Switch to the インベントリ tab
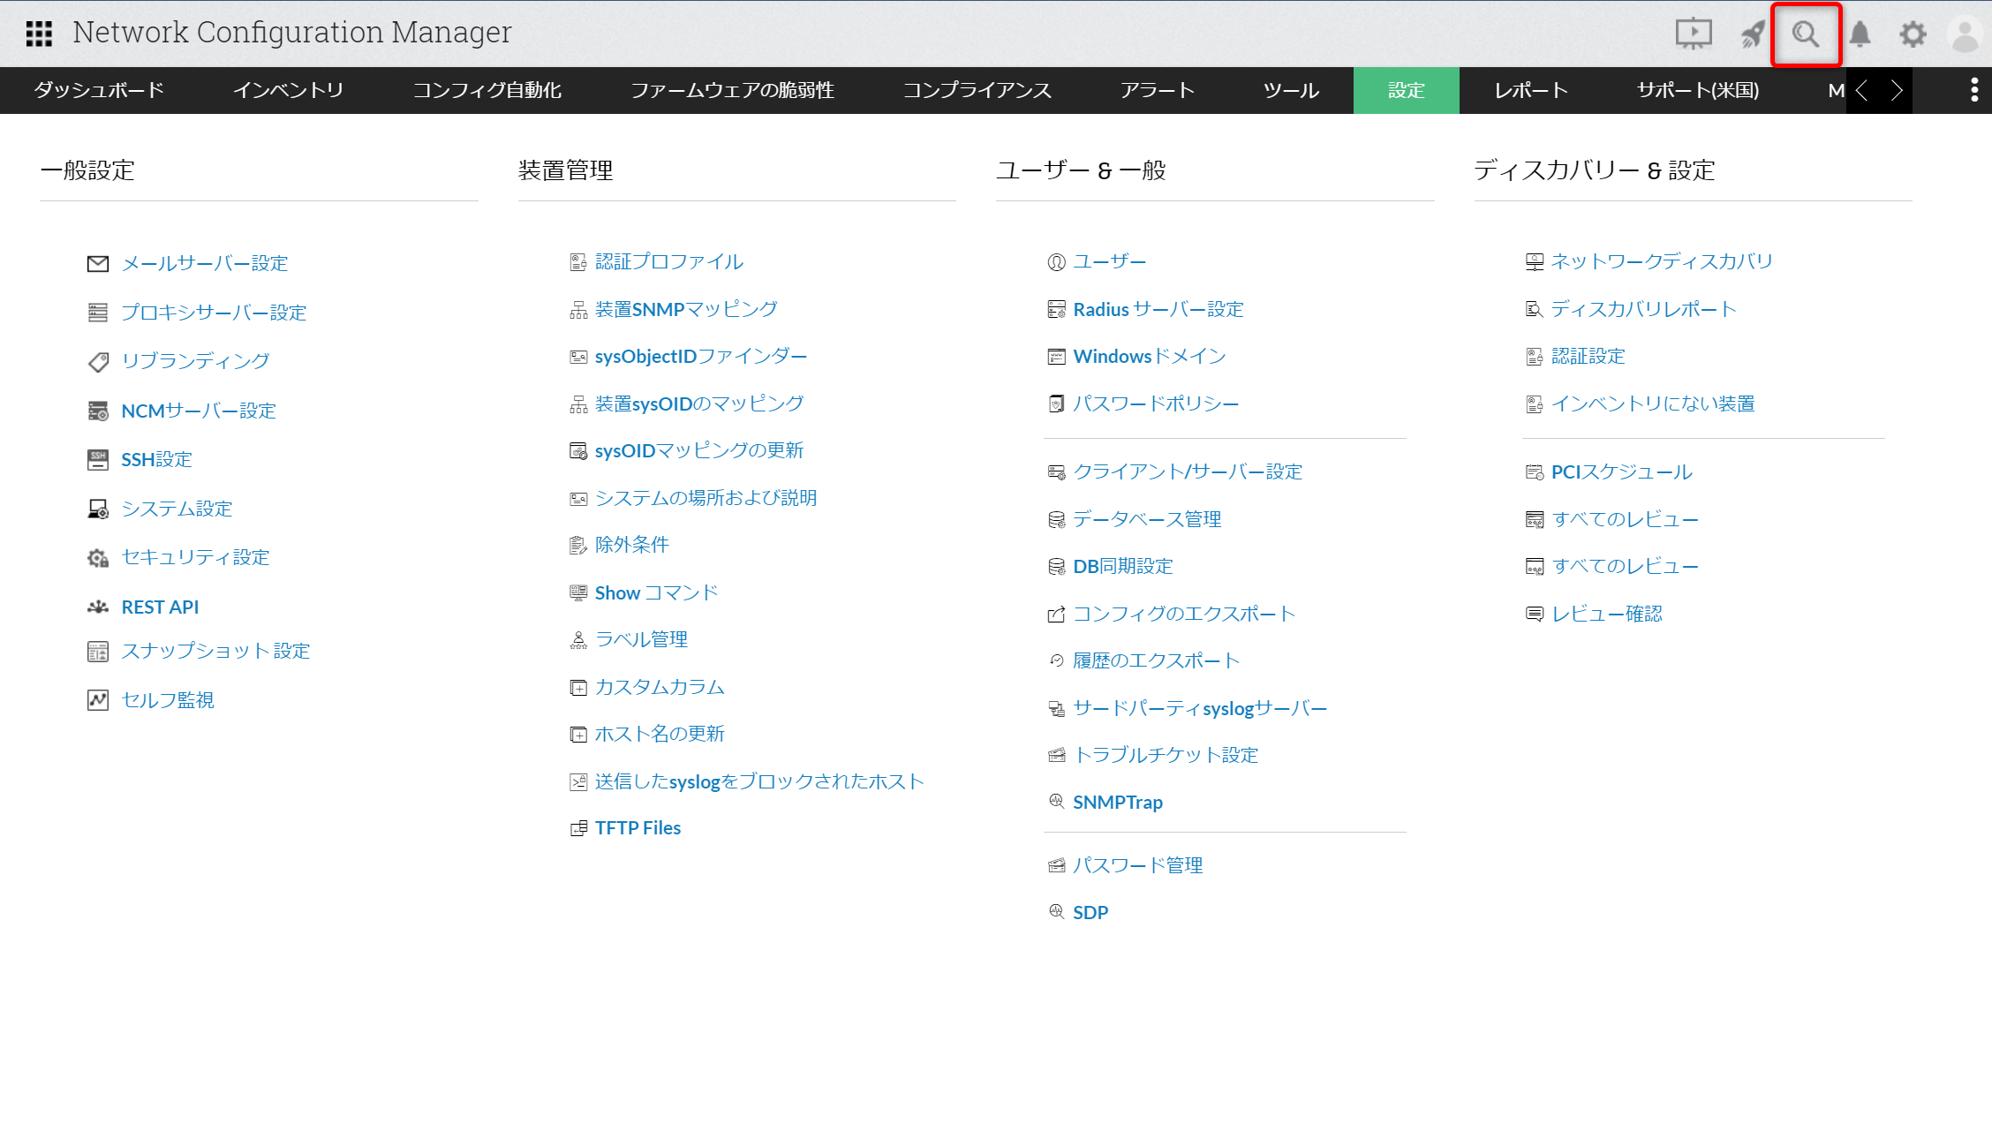The height and width of the screenshot is (1139, 1992). point(288,90)
